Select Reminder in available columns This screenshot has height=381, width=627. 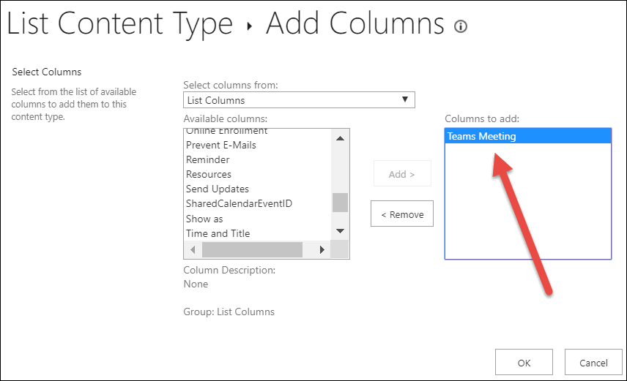point(207,159)
